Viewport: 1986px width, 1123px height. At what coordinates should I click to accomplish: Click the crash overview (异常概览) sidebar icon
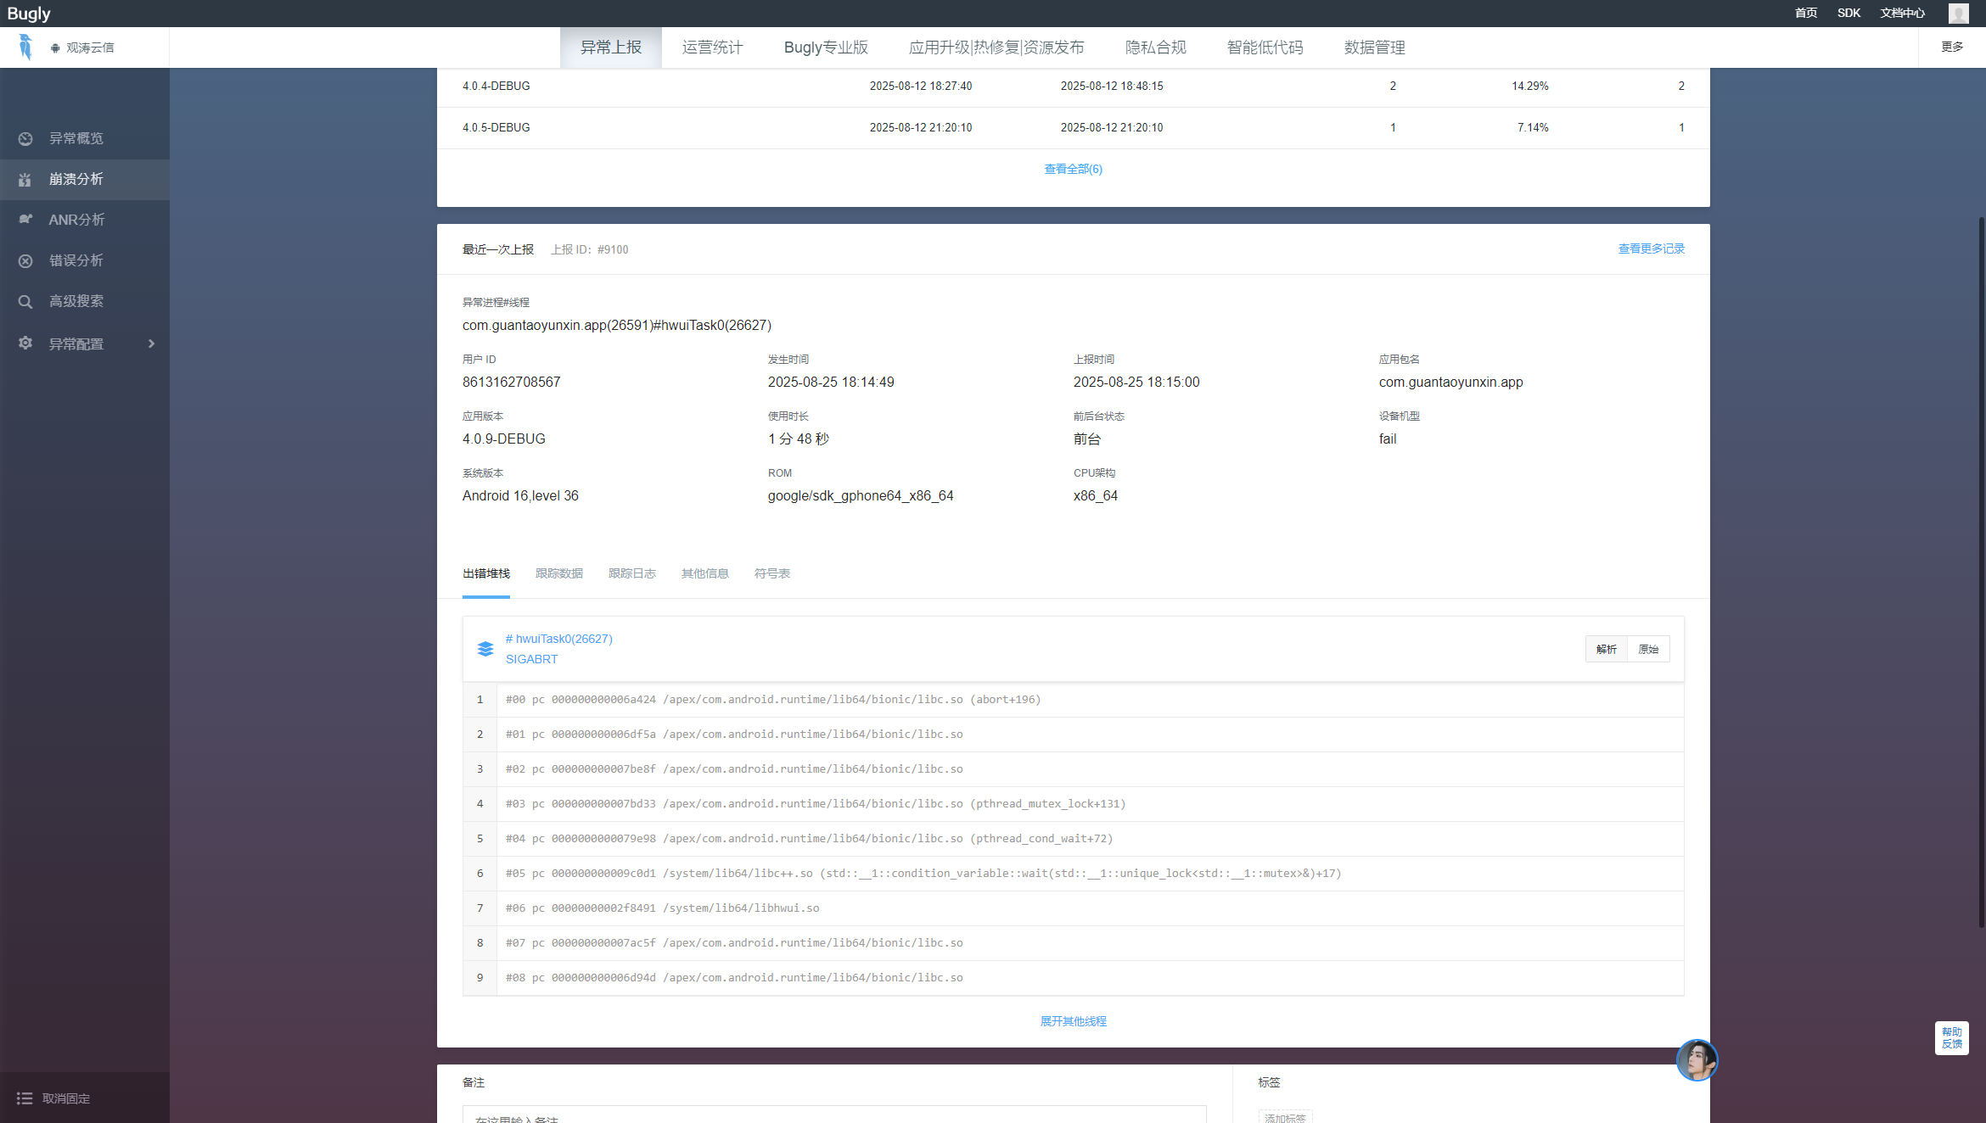point(25,138)
